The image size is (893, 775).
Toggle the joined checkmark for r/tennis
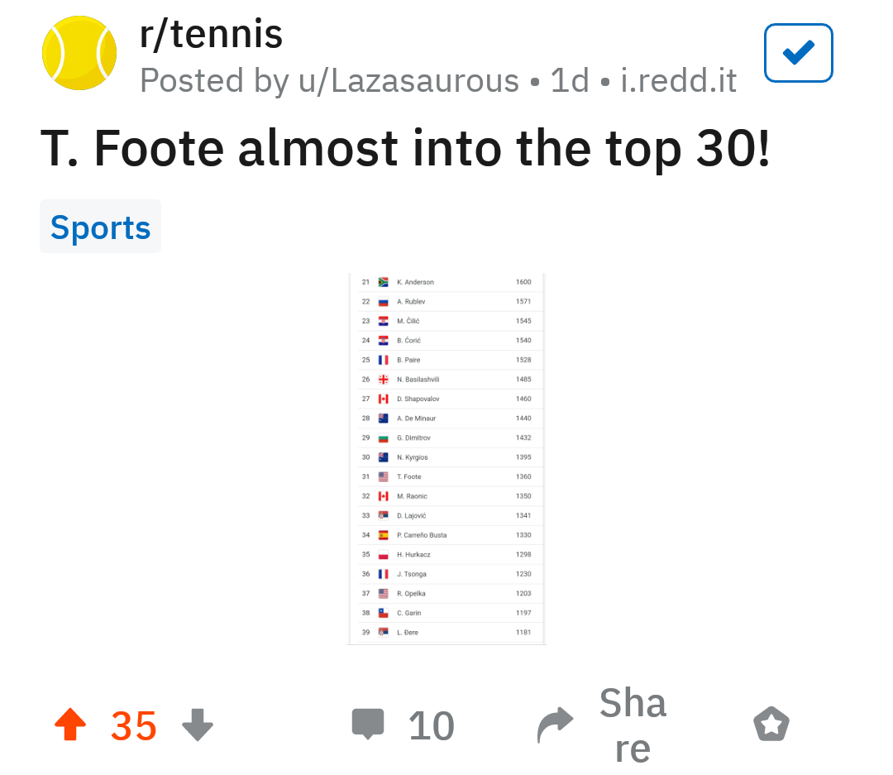[x=798, y=54]
